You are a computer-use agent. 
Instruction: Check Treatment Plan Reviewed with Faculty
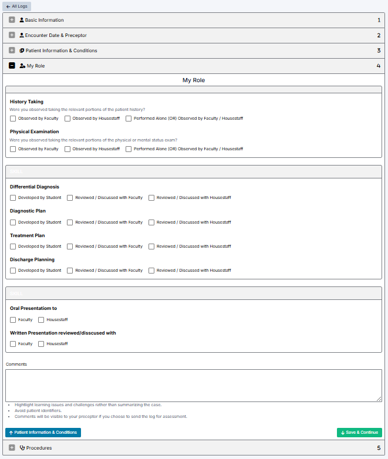(x=70, y=247)
